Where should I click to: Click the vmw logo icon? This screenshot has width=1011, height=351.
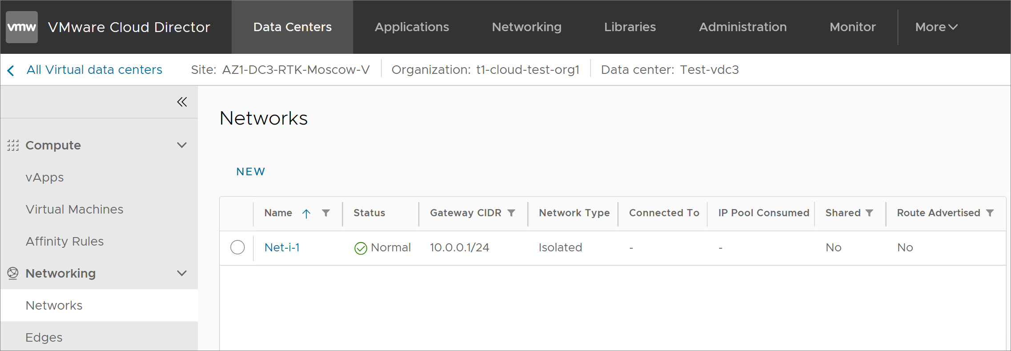[22, 27]
